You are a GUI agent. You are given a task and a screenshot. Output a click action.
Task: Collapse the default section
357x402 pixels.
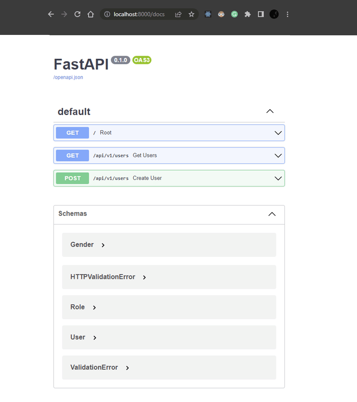point(270,112)
